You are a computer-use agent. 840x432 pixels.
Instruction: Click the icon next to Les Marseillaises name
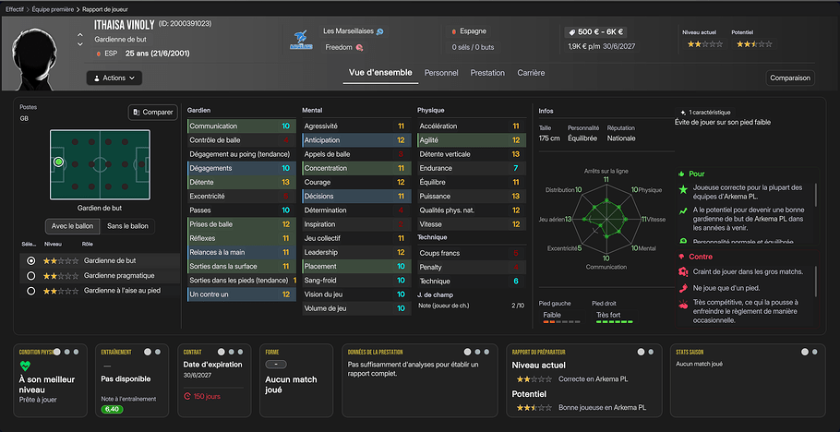point(380,31)
